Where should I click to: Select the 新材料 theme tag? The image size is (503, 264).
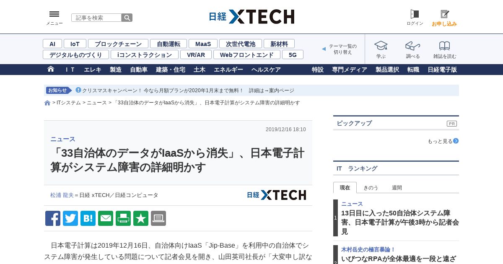(279, 44)
